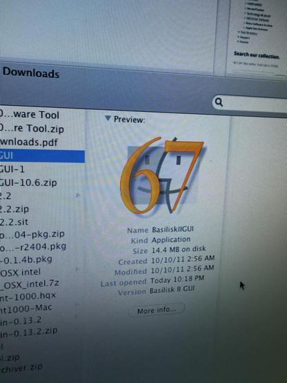Select the in-0.13.2 folder
287x383 pixels.
pos(21,321)
